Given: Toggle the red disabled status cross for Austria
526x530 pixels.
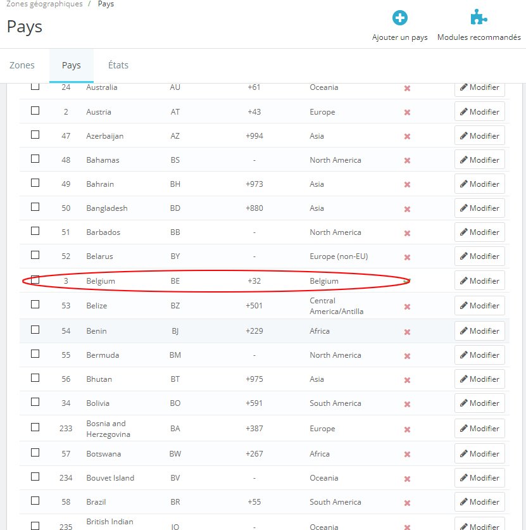Looking at the screenshot, I should click(407, 112).
